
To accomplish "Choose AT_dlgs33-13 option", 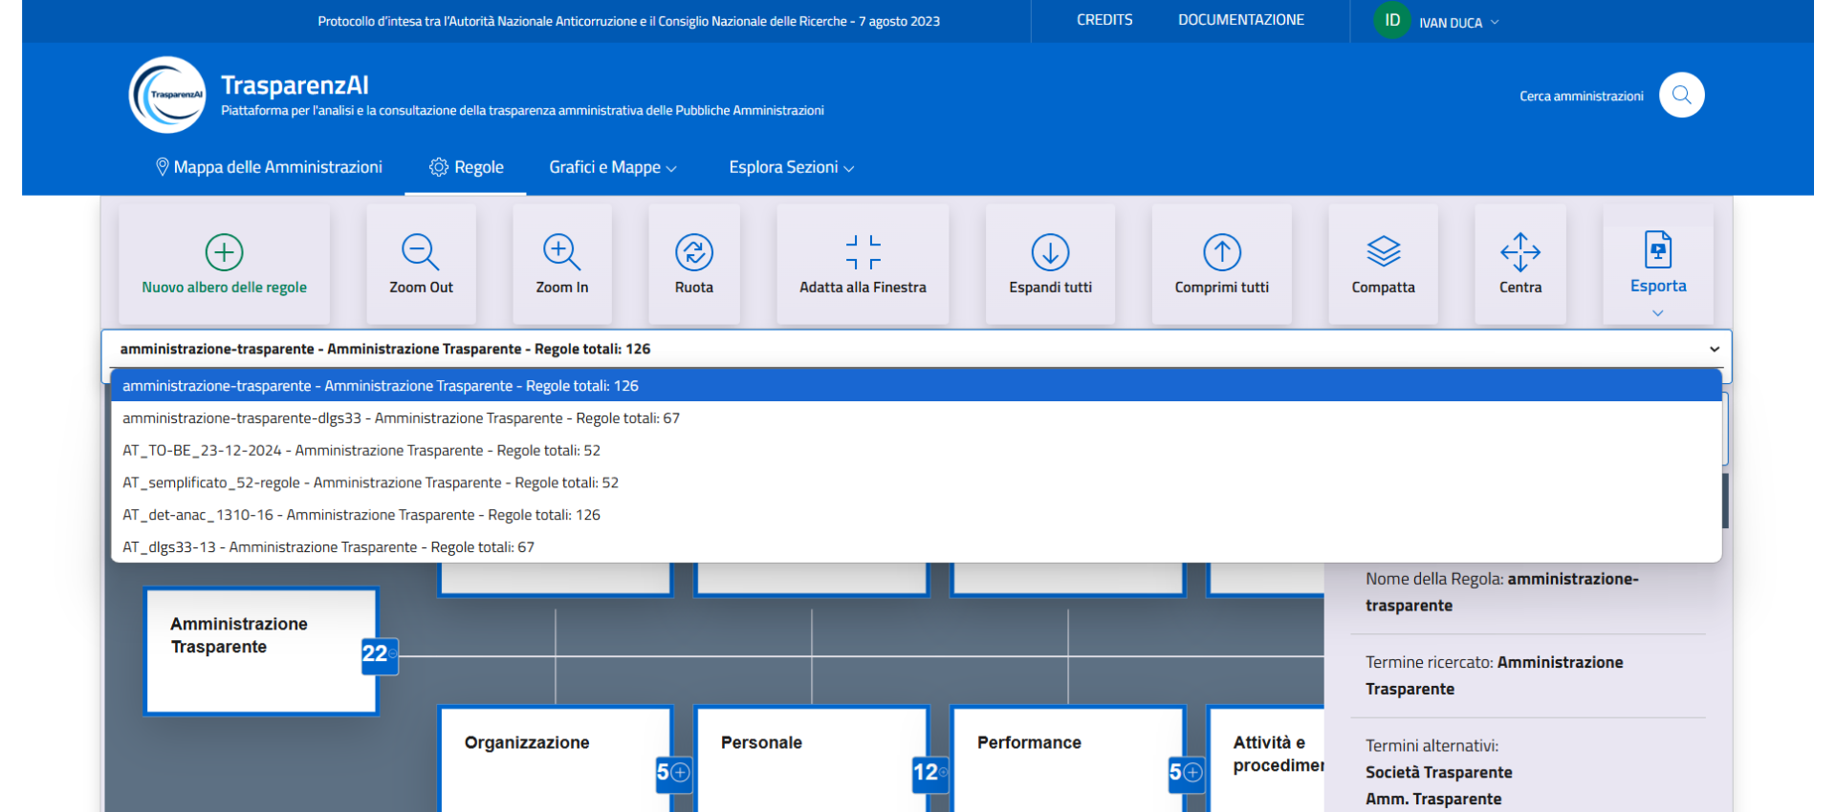I will tap(916, 547).
